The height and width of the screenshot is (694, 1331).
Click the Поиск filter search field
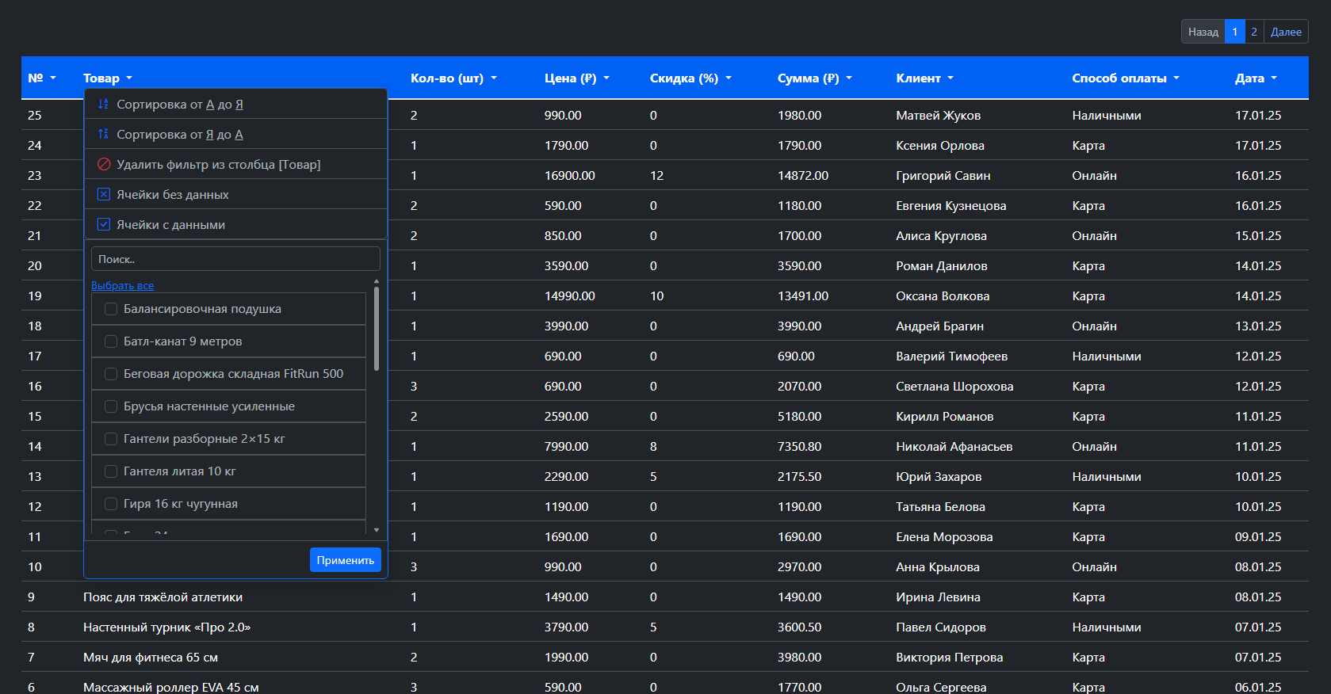click(x=235, y=259)
